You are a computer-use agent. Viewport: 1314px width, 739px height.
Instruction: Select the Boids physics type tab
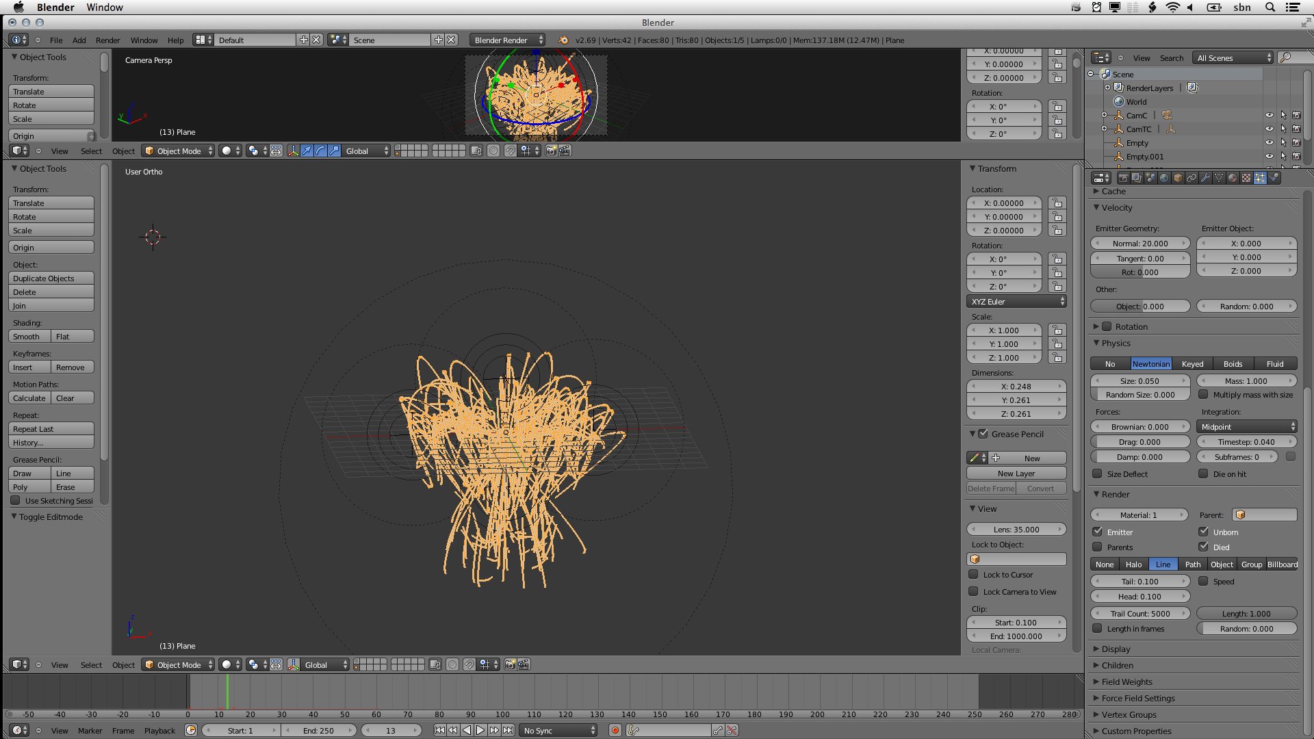pos(1233,364)
